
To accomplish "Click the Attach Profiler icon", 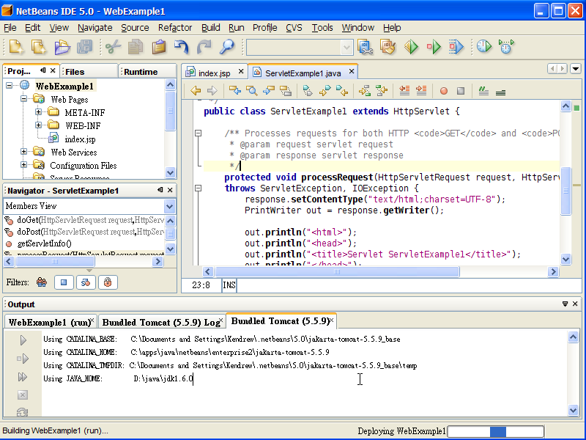I will click(506, 47).
